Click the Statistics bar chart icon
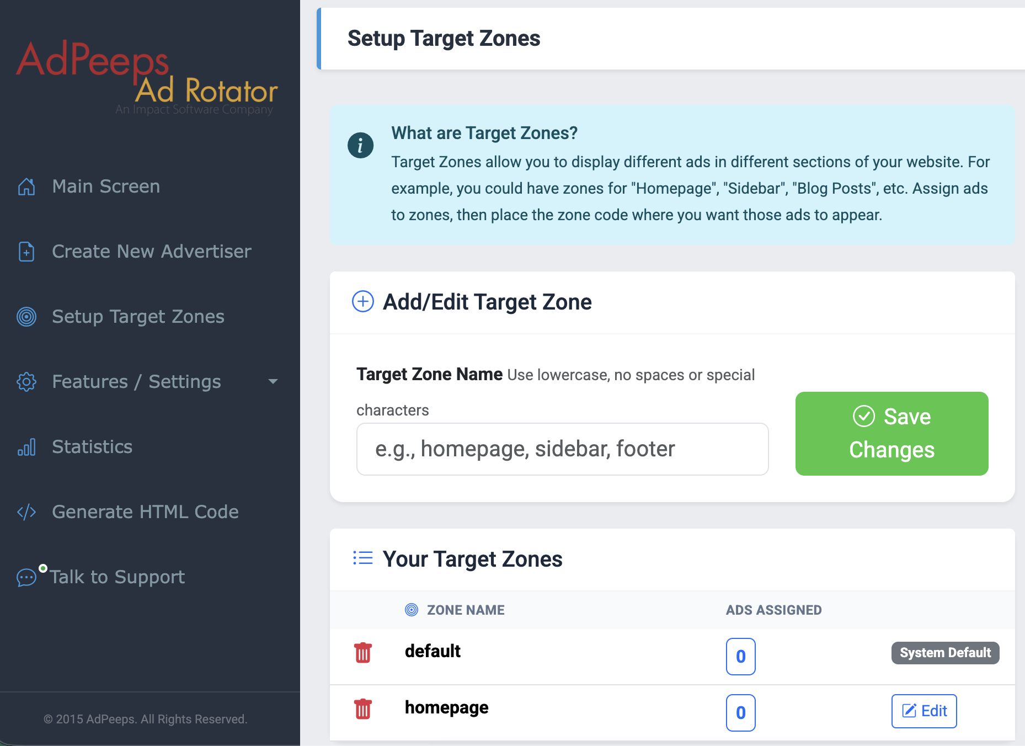Image resolution: width=1025 pixels, height=746 pixels. pos(26,447)
